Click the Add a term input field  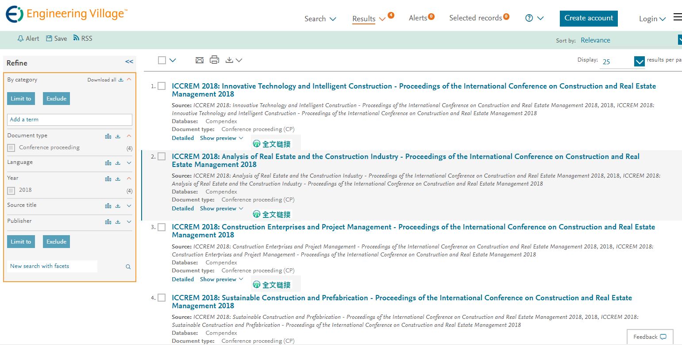pyautogui.click(x=69, y=120)
